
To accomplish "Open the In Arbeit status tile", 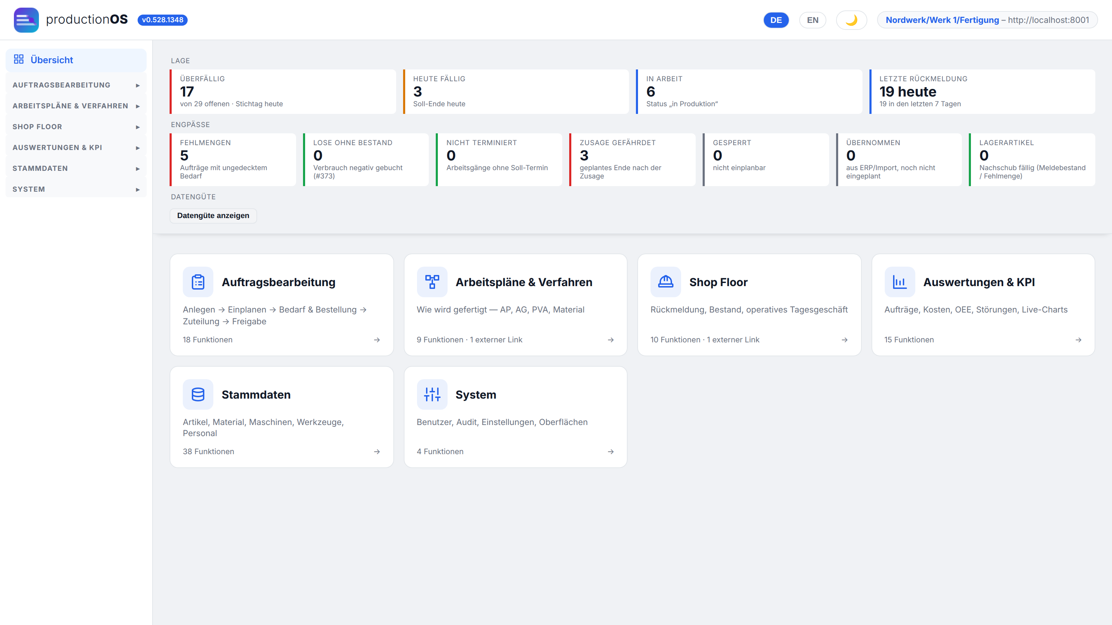I will click(749, 91).
